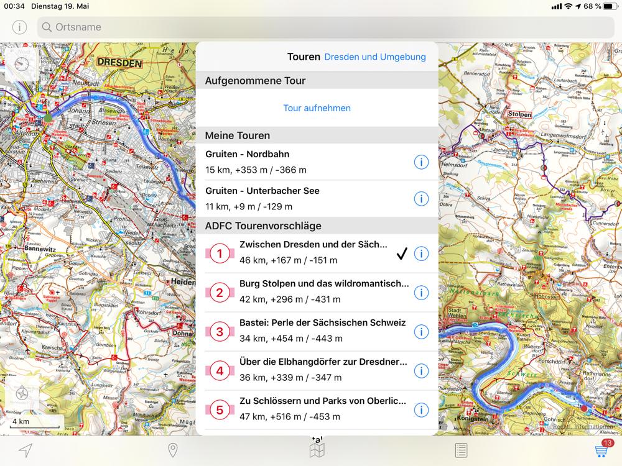Show info for Schlössern und Parks tour

(421, 409)
